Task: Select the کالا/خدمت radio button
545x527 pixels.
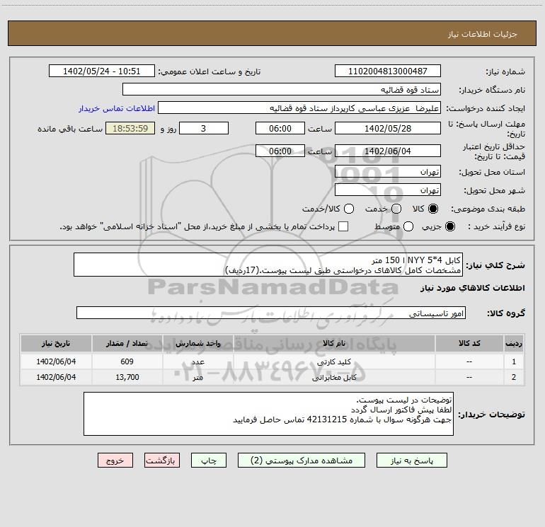Action: (349, 209)
